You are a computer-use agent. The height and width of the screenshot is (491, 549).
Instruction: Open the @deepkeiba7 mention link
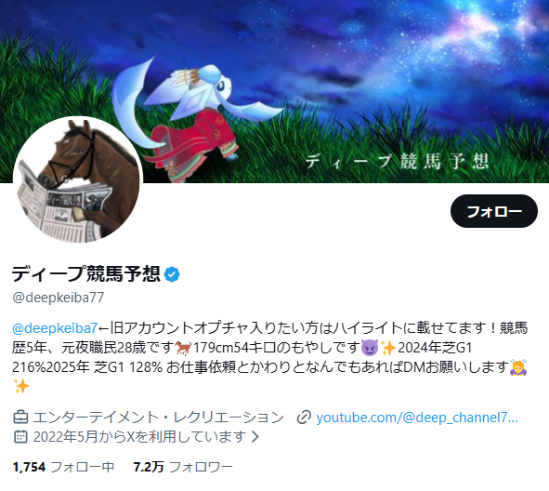(x=55, y=328)
